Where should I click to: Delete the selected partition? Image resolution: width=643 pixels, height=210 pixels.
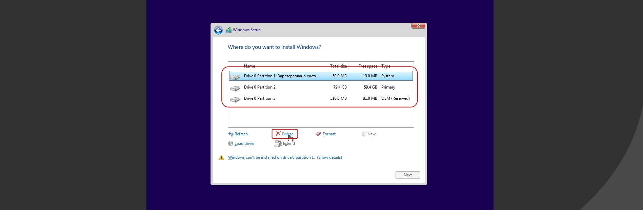point(287,134)
